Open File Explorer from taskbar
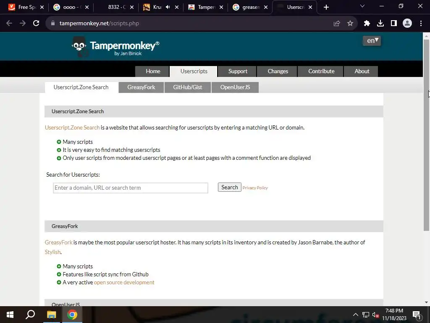430x323 pixels. tap(51, 315)
